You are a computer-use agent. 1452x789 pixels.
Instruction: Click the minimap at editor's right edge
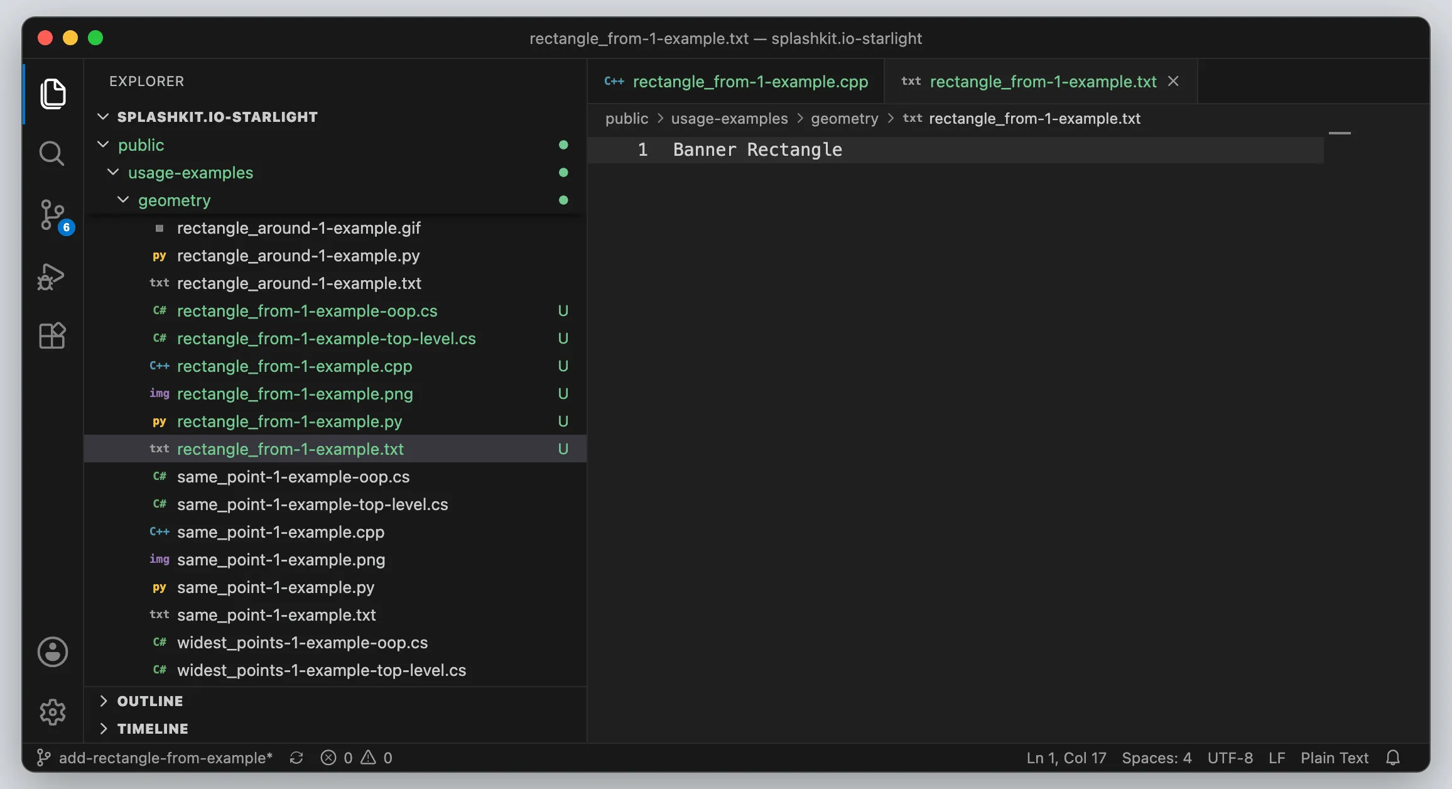[x=1340, y=133]
